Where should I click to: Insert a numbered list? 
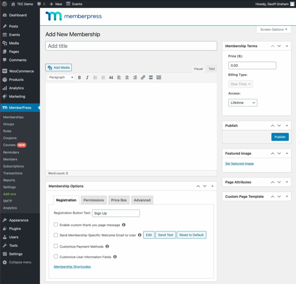tap(103, 77)
